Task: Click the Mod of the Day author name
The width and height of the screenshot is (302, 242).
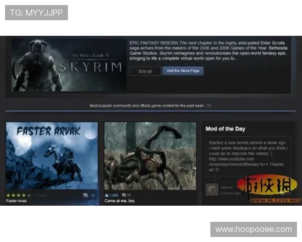Action: click(x=226, y=187)
